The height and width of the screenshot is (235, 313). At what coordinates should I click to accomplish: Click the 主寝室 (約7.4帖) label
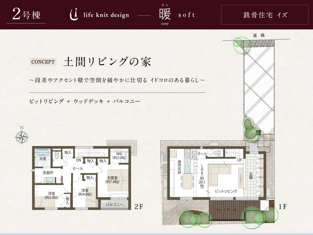point(112,180)
